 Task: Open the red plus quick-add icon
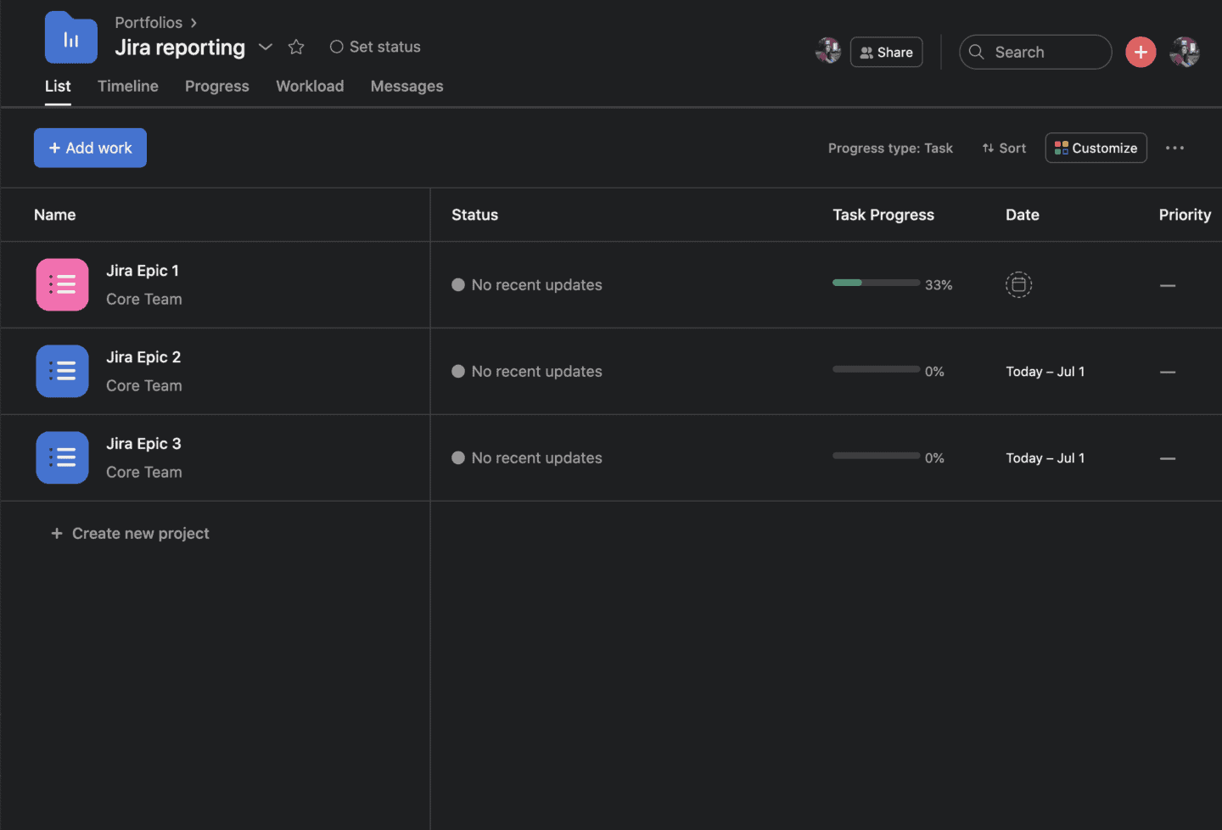click(x=1141, y=52)
